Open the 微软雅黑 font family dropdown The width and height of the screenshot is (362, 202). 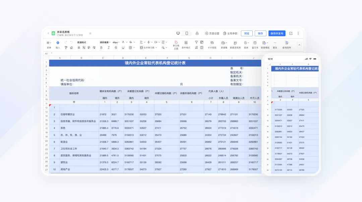coord(105,42)
